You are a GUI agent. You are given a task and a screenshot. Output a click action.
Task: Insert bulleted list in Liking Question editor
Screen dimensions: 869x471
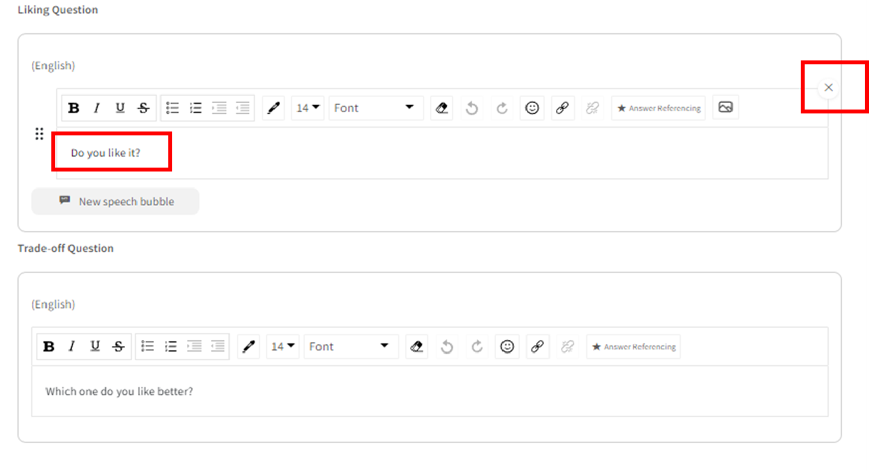(172, 108)
